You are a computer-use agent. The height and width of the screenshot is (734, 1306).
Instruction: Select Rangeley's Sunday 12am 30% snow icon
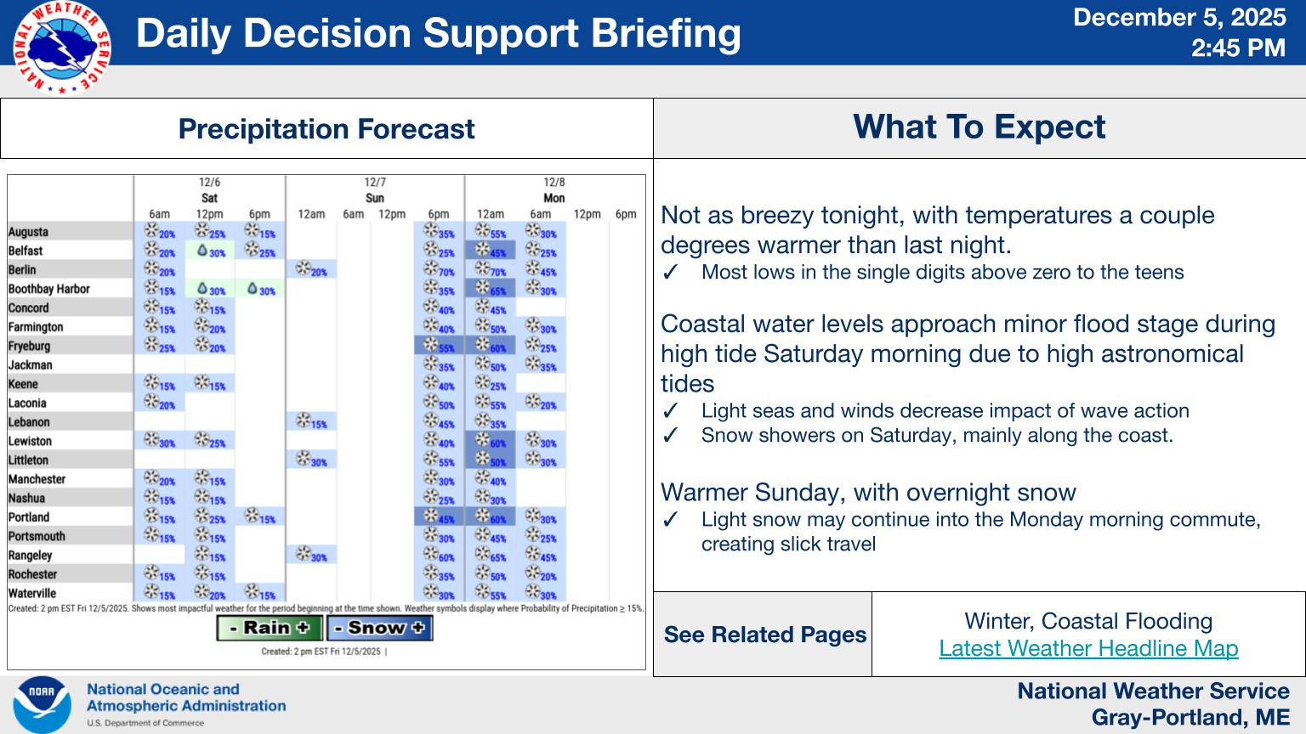[x=304, y=555]
